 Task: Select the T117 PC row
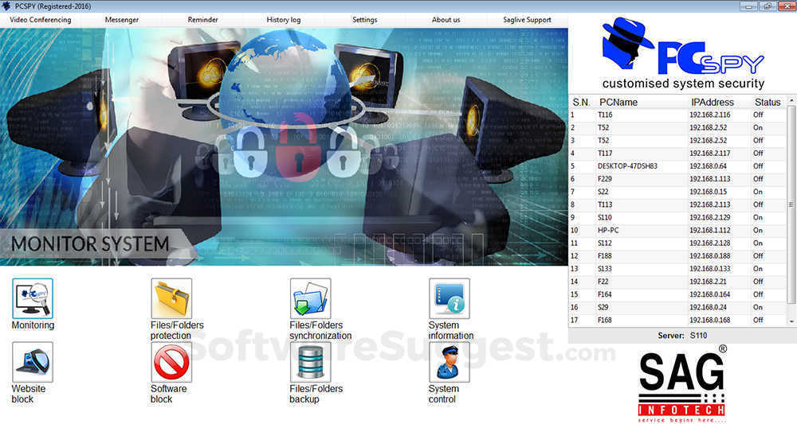pyautogui.click(x=677, y=154)
